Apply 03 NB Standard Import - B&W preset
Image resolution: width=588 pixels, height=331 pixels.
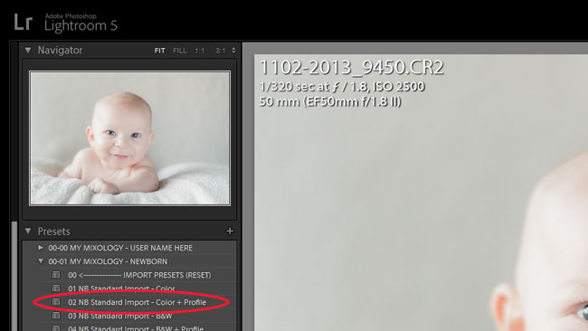(120, 316)
